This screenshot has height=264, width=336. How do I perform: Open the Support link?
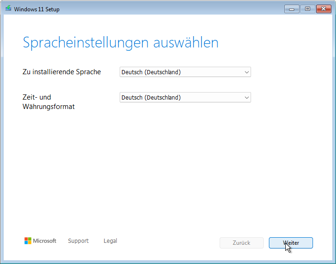tap(78, 241)
